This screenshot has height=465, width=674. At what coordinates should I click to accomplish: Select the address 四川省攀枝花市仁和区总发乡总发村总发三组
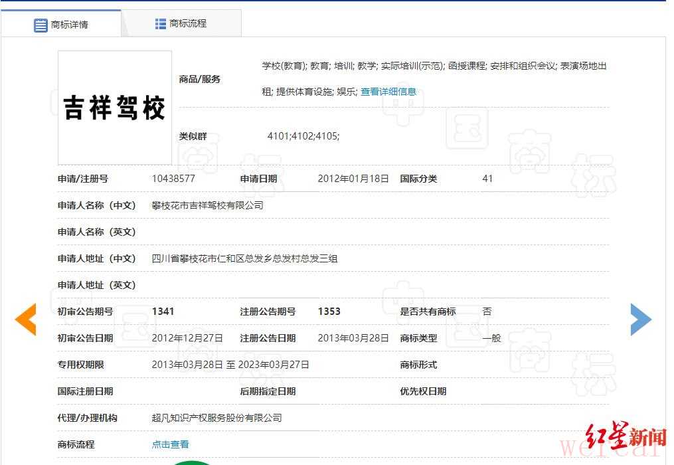pyautogui.click(x=244, y=258)
